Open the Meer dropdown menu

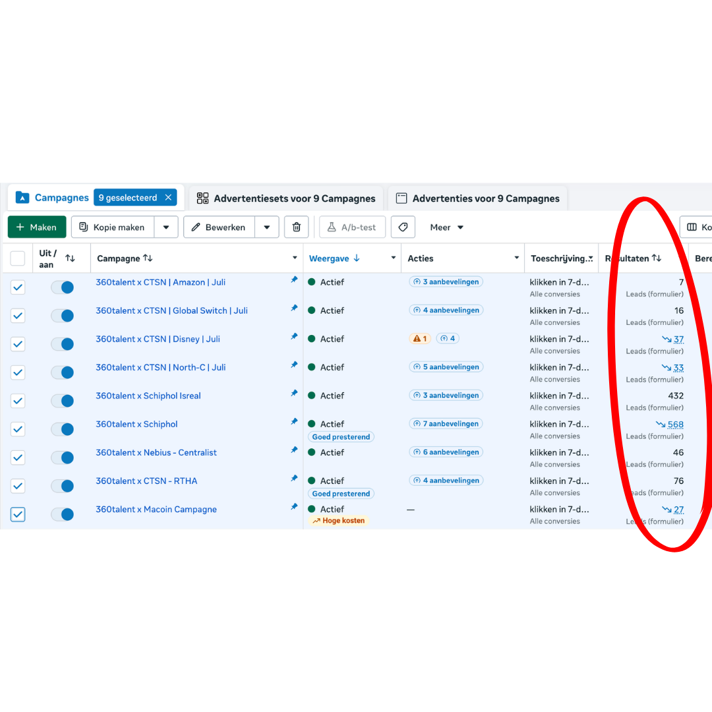447,227
